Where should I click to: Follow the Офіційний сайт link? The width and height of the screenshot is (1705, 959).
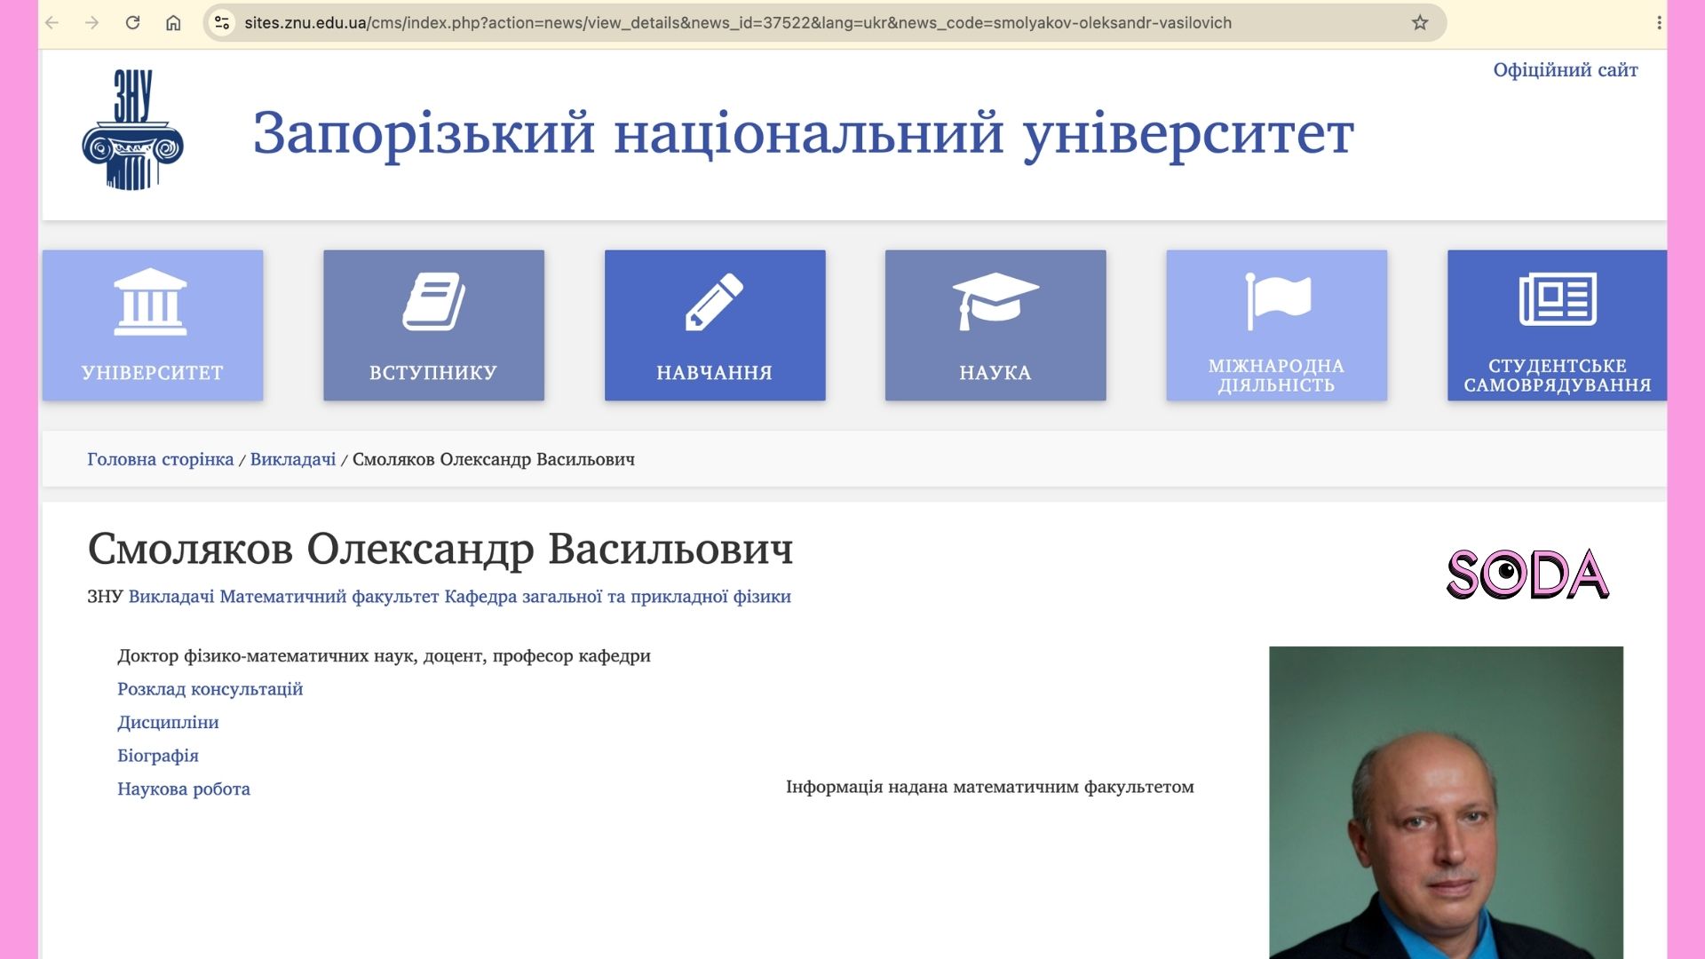1566,70
